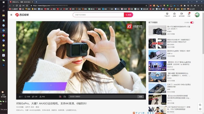Open the '新浪' bookmark

pos(53,9)
